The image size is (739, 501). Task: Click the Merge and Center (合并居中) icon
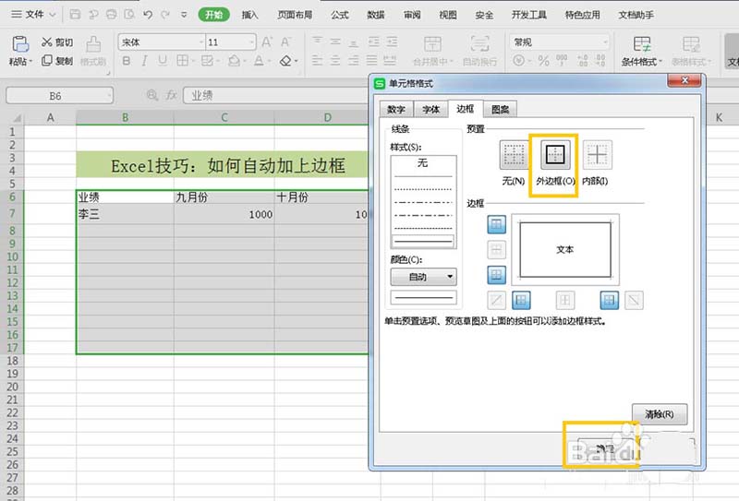[432, 43]
